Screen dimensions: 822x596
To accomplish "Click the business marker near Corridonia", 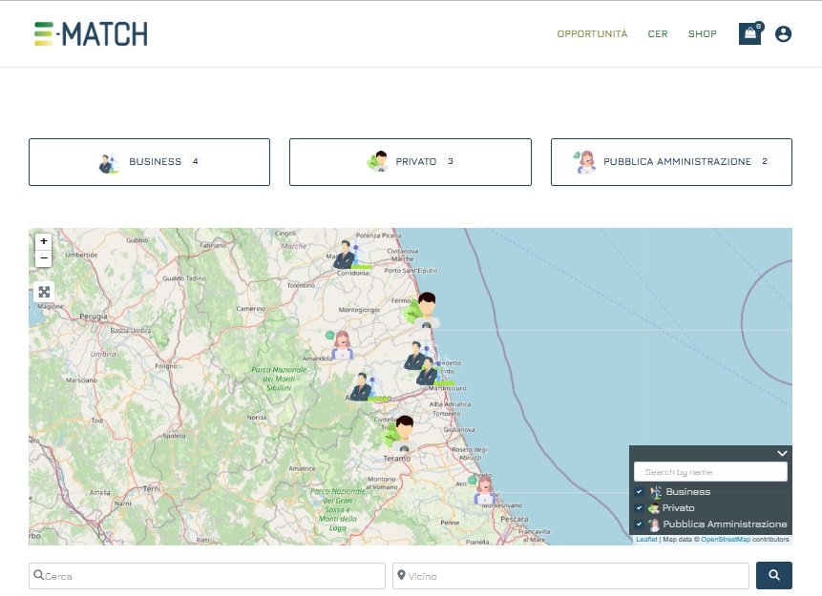I will [345, 255].
